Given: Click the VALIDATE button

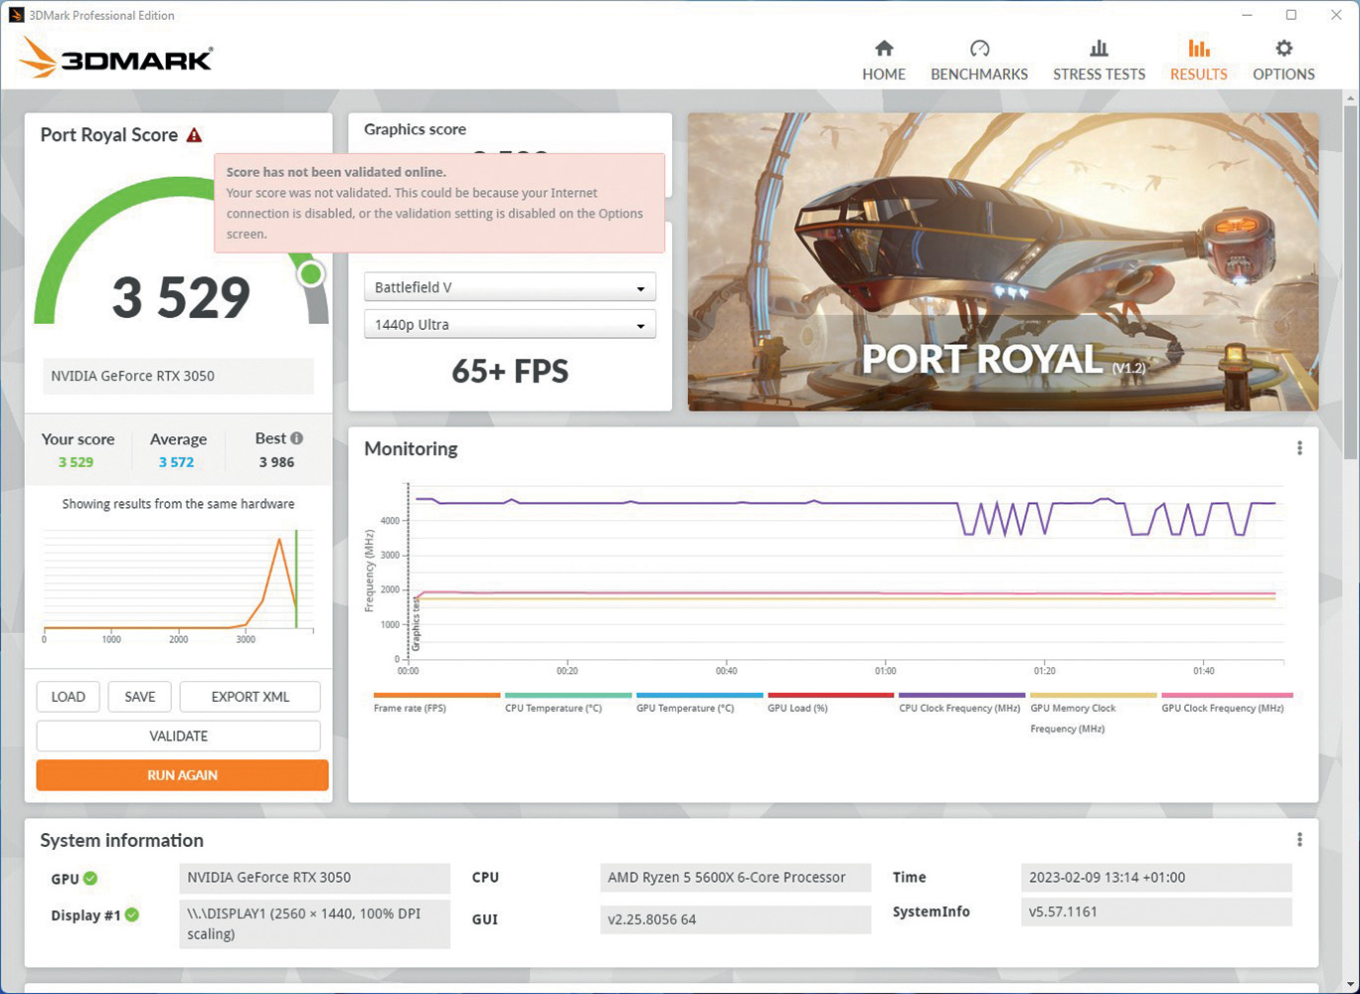Looking at the screenshot, I should (x=179, y=737).
